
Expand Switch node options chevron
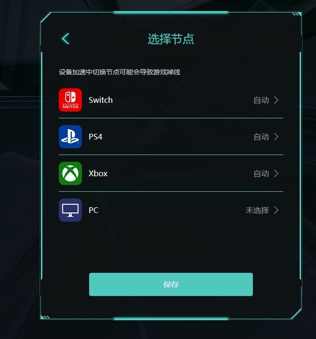(x=276, y=100)
